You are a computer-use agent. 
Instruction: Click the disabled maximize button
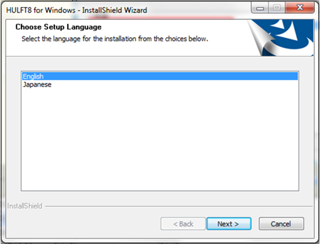[x=277, y=8]
